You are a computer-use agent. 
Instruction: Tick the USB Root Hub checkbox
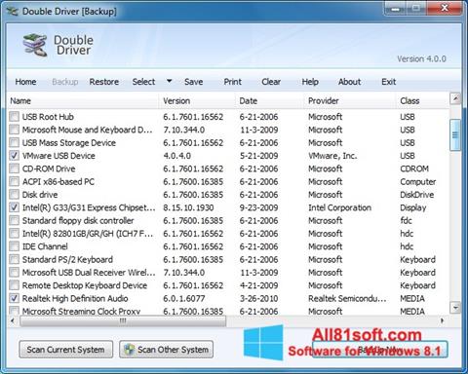(x=15, y=117)
